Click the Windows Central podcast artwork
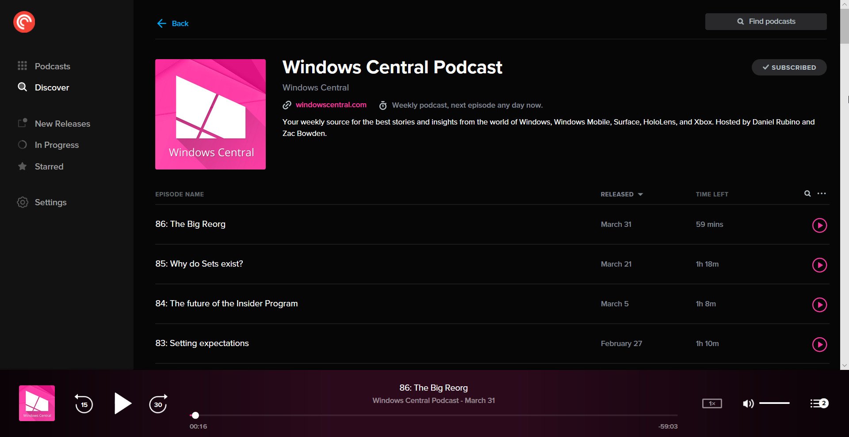Image resolution: width=849 pixels, height=437 pixels. click(210, 114)
